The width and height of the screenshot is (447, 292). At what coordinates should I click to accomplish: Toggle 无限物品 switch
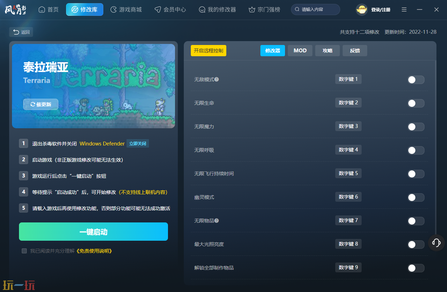[416, 221]
